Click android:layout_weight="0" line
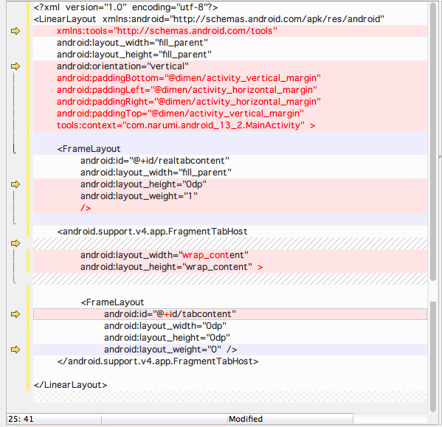This screenshot has height=427, width=442. [x=170, y=350]
